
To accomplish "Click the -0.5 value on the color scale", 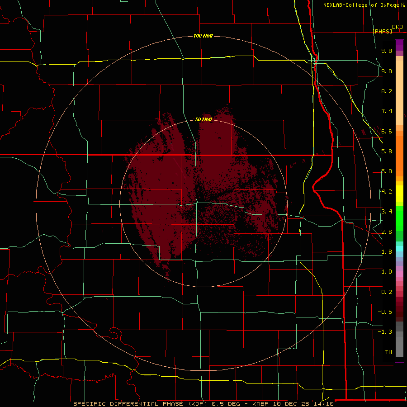I will pos(385,312).
